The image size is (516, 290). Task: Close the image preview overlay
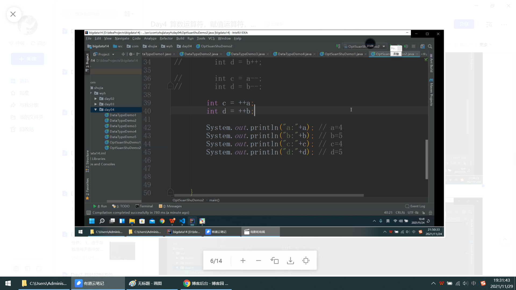pyautogui.click(x=13, y=14)
